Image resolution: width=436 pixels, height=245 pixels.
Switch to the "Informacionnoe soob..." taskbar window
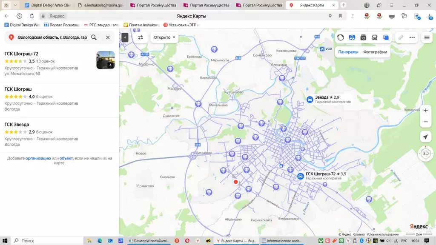(x=282, y=241)
